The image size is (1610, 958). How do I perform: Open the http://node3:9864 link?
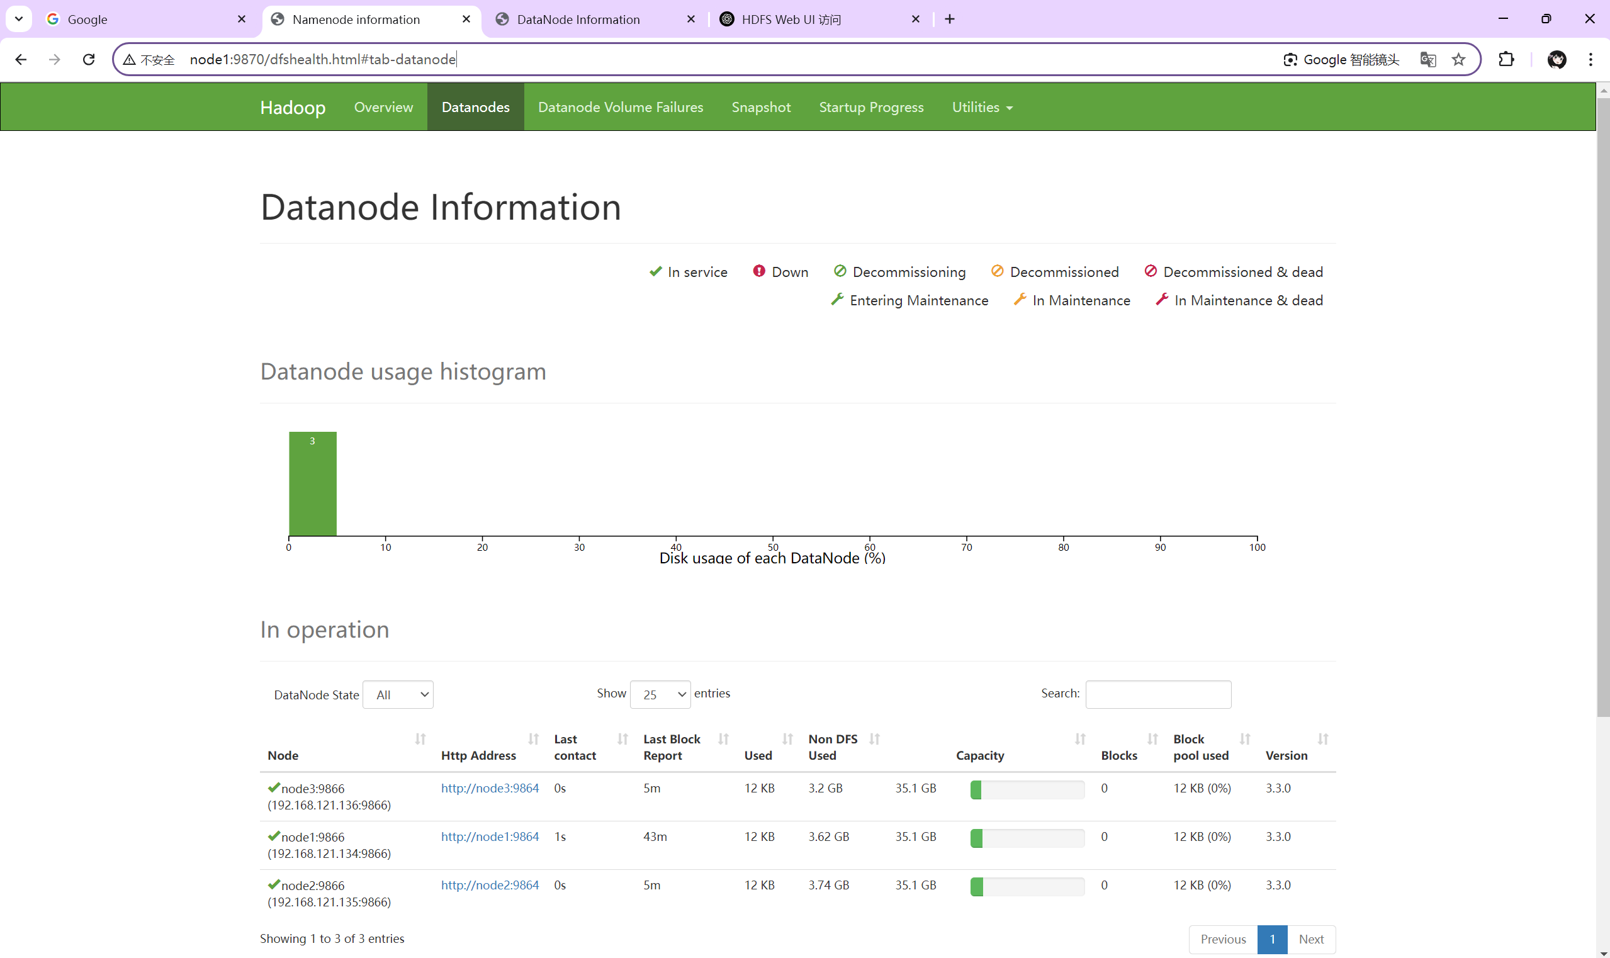(x=489, y=788)
